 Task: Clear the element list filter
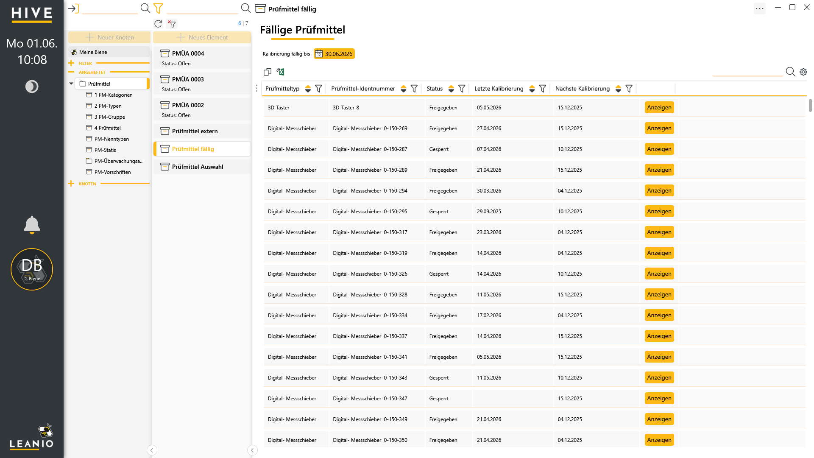point(172,24)
